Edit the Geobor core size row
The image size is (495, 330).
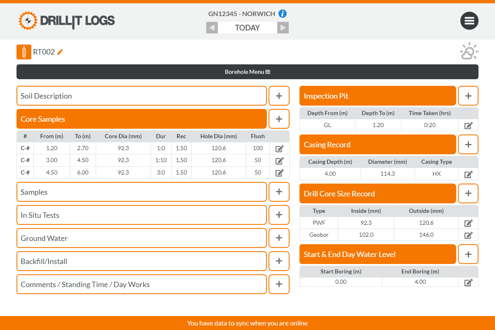468,235
